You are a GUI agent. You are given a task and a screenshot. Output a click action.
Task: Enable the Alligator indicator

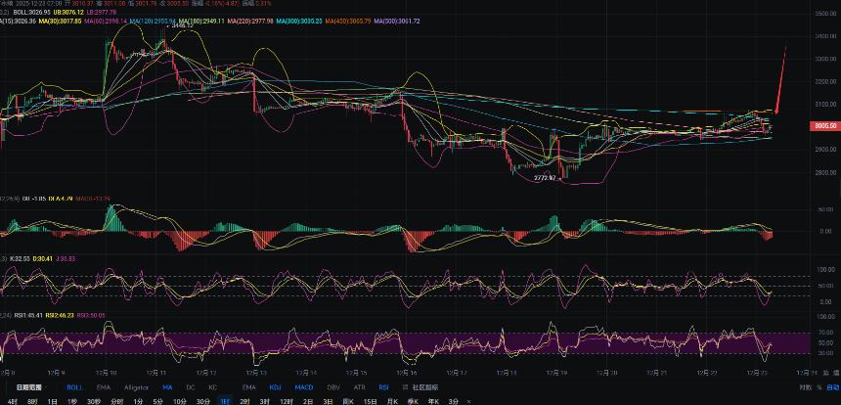tap(136, 387)
